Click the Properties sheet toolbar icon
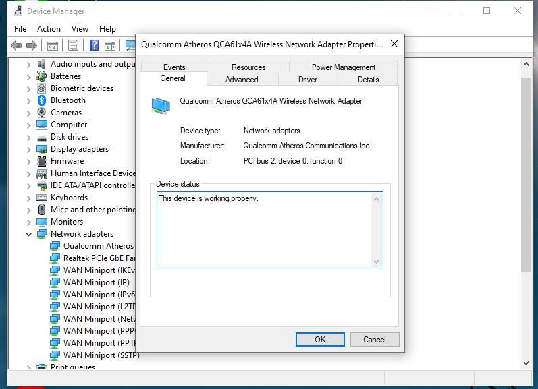 click(x=73, y=45)
